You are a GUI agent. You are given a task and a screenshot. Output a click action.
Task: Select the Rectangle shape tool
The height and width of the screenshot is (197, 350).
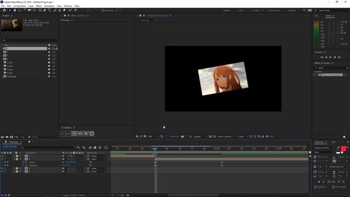tap(40, 10)
